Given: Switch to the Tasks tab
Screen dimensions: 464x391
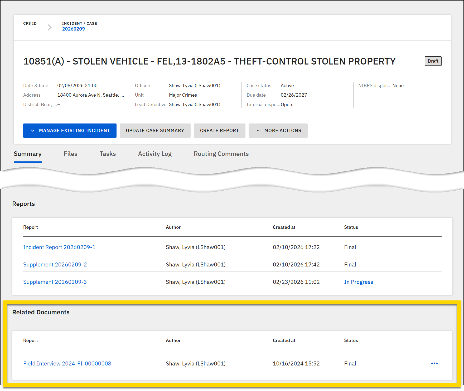Looking at the screenshot, I should coord(107,154).
